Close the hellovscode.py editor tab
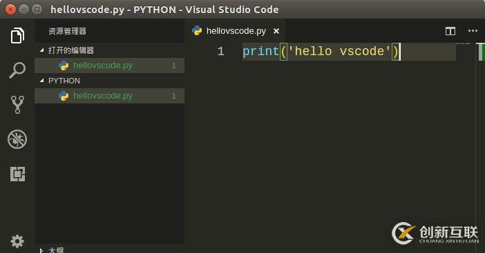This screenshot has width=485, height=253. 276,31
